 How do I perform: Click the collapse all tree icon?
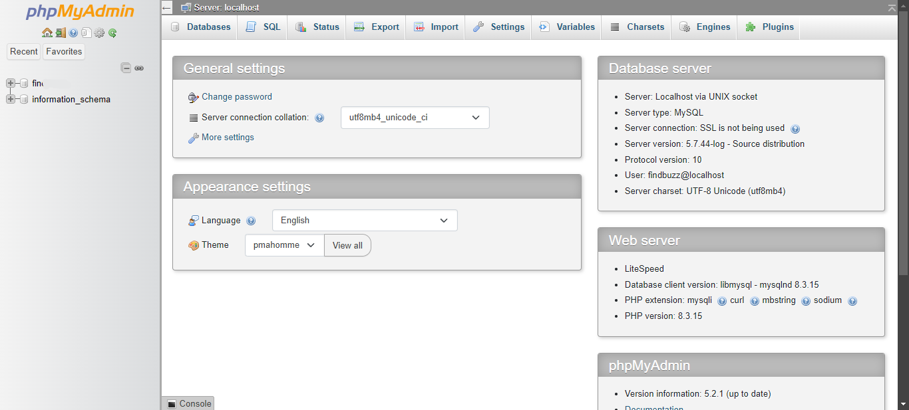click(x=126, y=68)
